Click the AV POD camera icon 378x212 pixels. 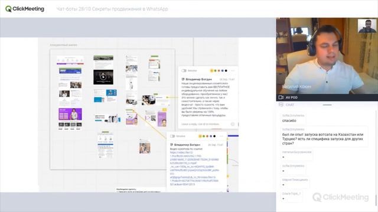281,97
